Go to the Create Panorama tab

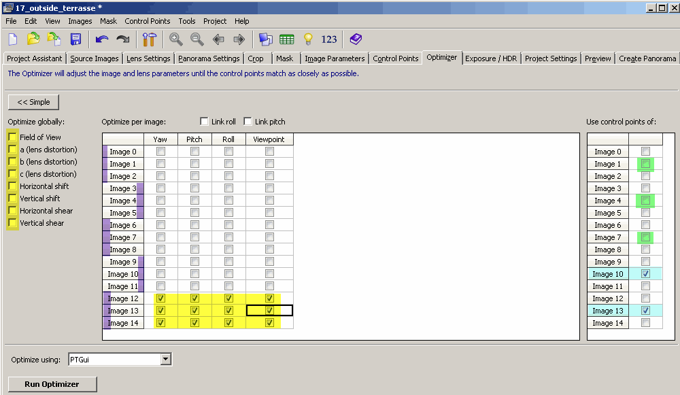click(647, 58)
